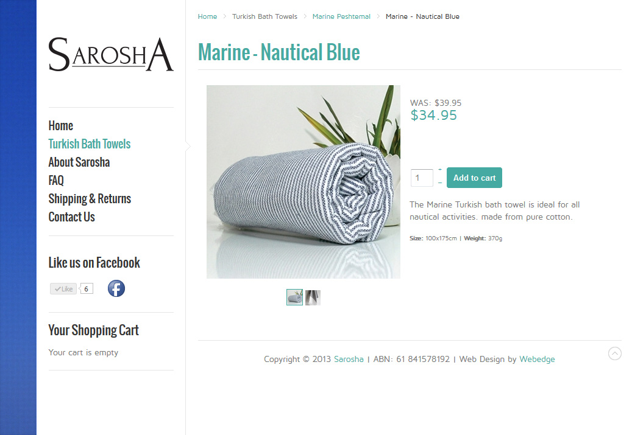This screenshot has width=632, height=435.
Task: Open the FAQ menu item
Action: tap(56, 180)
